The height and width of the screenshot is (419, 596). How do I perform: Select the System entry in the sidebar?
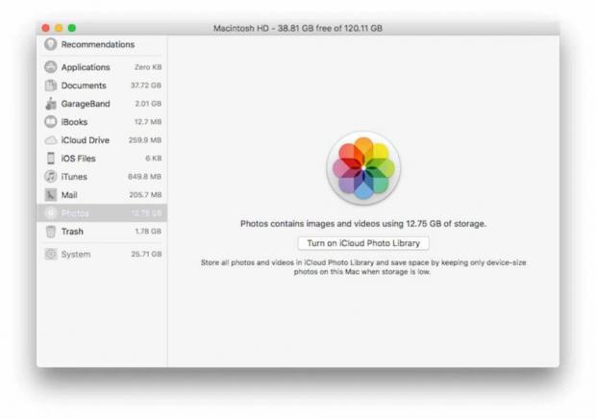pos(76,255)
